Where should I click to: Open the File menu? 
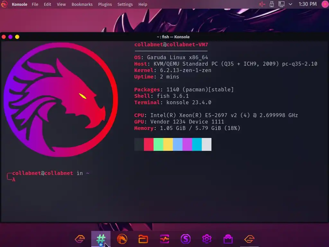pyautogui.click(x=35, y=4)
